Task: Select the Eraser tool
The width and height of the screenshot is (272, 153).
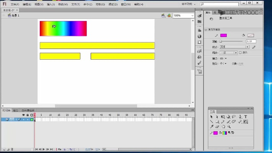Action: click(217, 127)
